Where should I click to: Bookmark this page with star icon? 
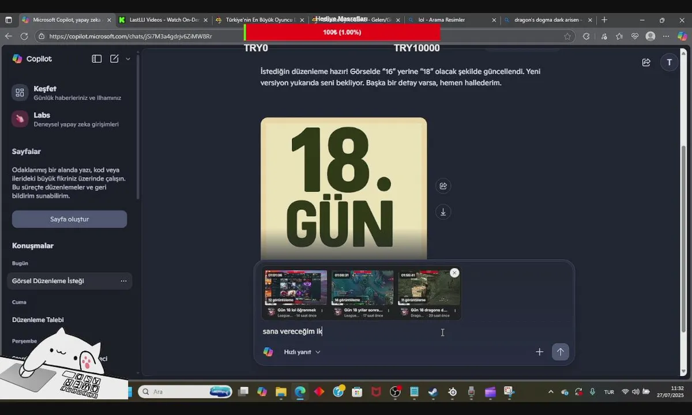567,36
